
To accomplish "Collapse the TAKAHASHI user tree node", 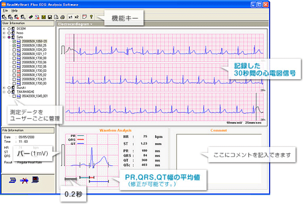I will tap(4, 92).
